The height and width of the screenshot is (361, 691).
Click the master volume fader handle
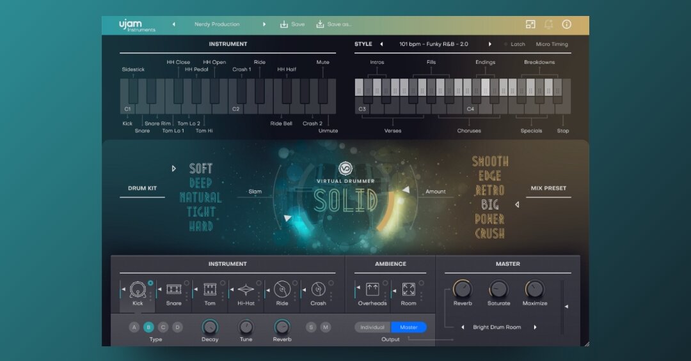coord(566,307)
